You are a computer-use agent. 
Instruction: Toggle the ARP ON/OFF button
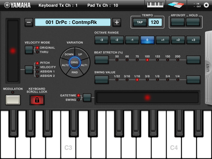pyautogui.click(x=178, y=22)
